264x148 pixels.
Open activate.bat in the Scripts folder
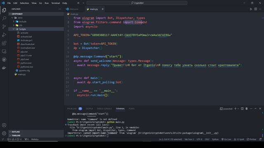tap(26, 37)
